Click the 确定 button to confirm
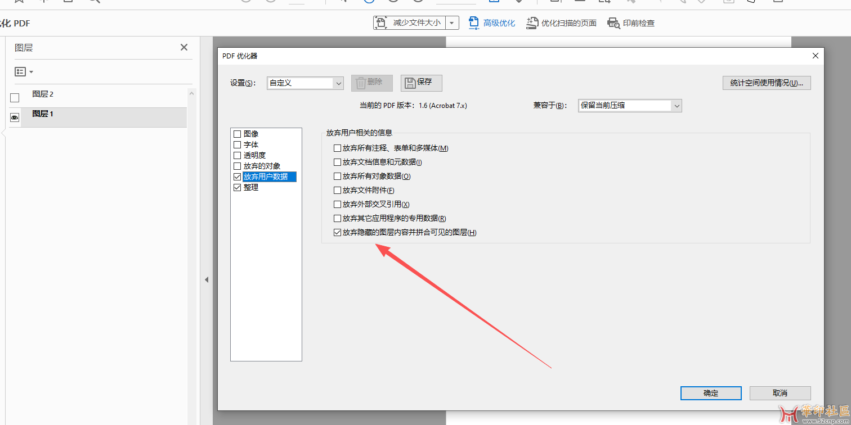The height and width of the screenshot is (425, 851). (x=710, y=393)
